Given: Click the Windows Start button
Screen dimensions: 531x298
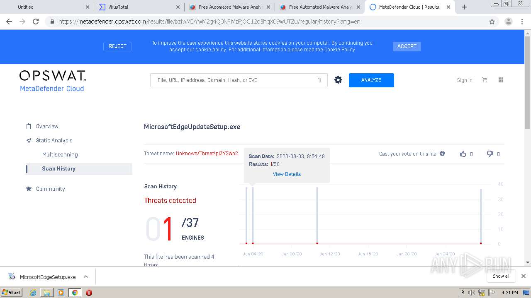Looking at the screenshot, I should 12,293.
